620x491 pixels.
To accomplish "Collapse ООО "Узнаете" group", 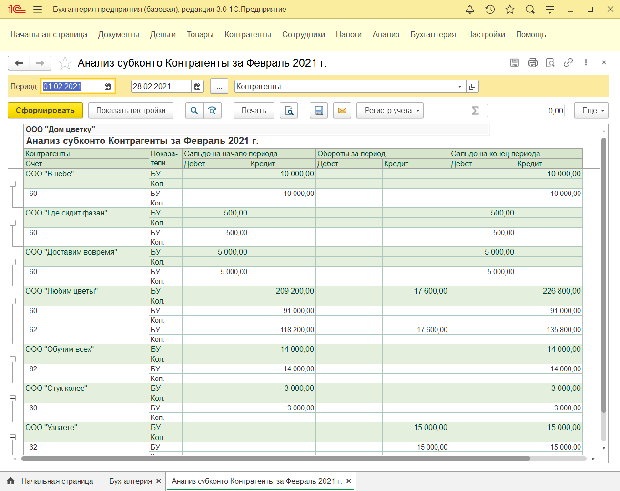I will coord(13,437).
